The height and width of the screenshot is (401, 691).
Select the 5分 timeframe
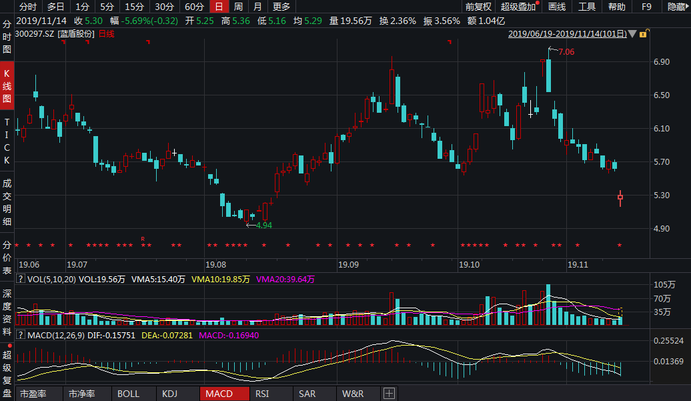tap(107, 7)
